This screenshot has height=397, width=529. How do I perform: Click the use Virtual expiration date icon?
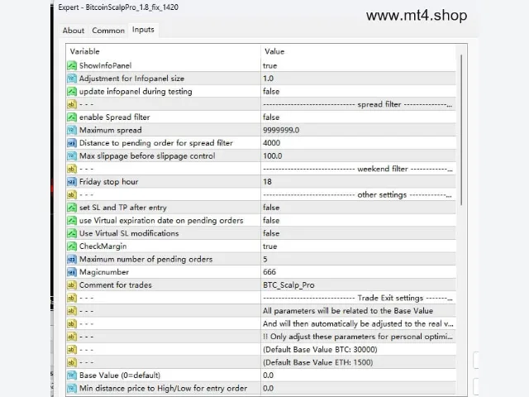72,220
